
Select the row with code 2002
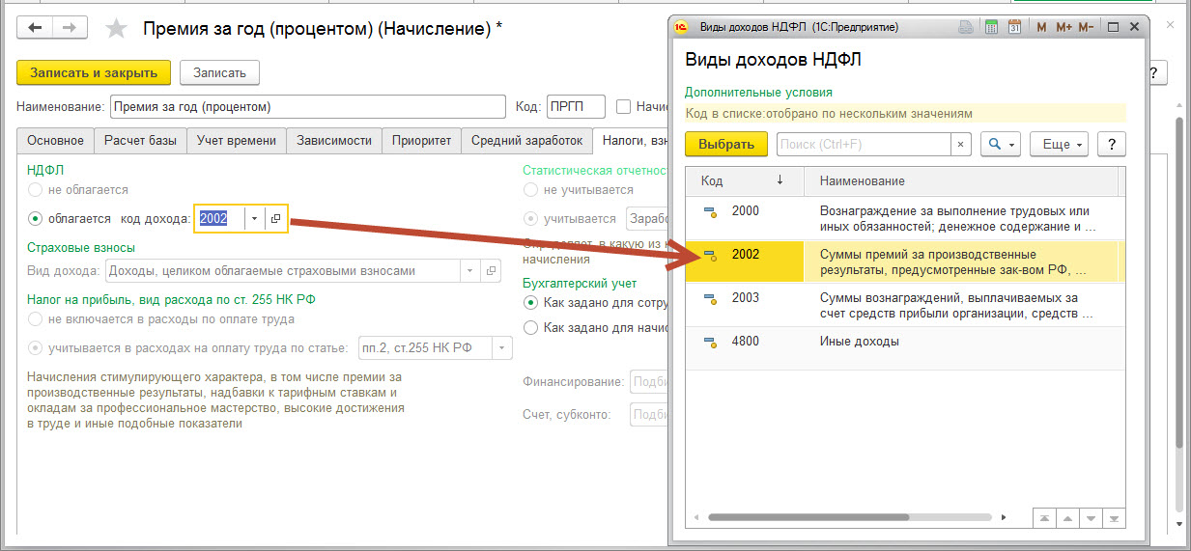pos(906,262)
